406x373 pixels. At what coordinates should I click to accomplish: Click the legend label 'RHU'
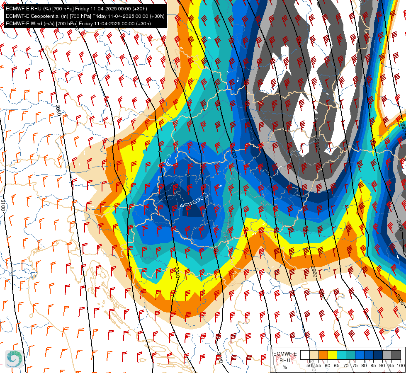click(x=285, y=361)
